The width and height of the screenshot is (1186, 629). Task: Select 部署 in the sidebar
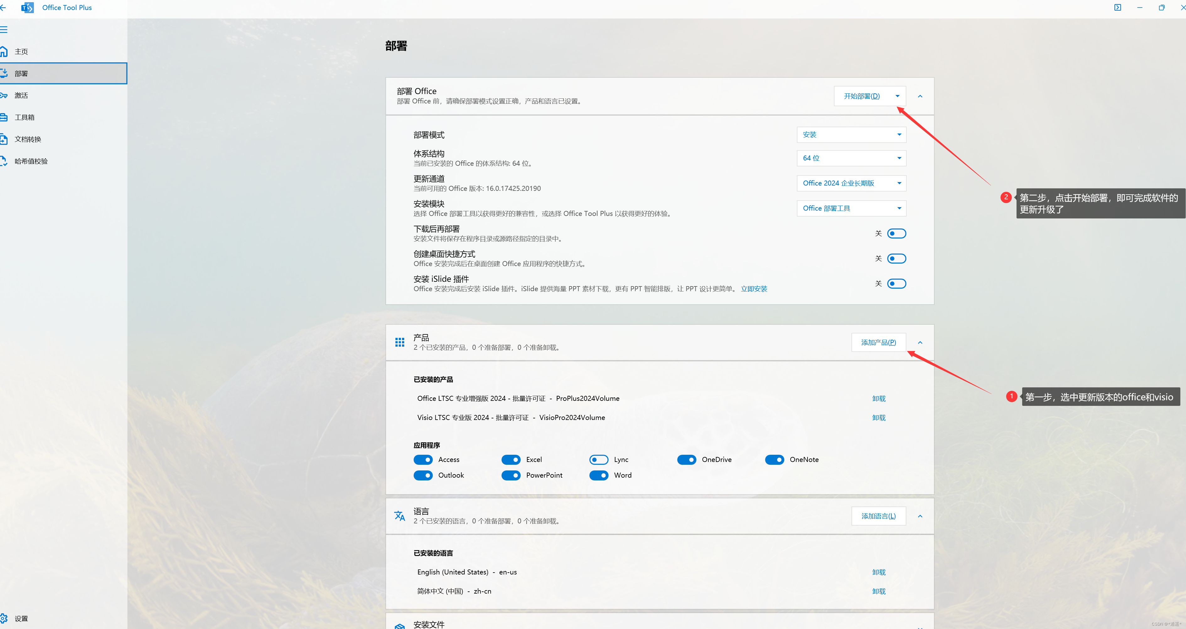[x=63, y=74]
